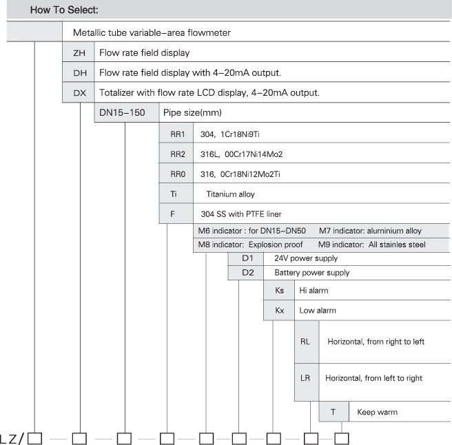Screen dimensions: 452x445
Task: Click the T keep warm code
Action: 333,413
